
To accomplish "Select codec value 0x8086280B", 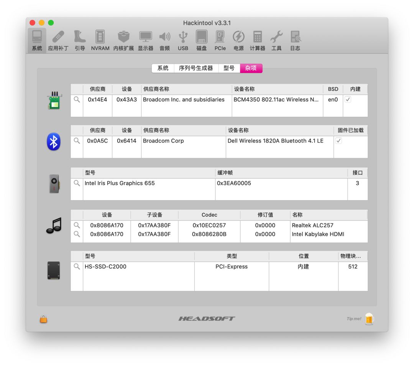I will (x=209, y=234).
